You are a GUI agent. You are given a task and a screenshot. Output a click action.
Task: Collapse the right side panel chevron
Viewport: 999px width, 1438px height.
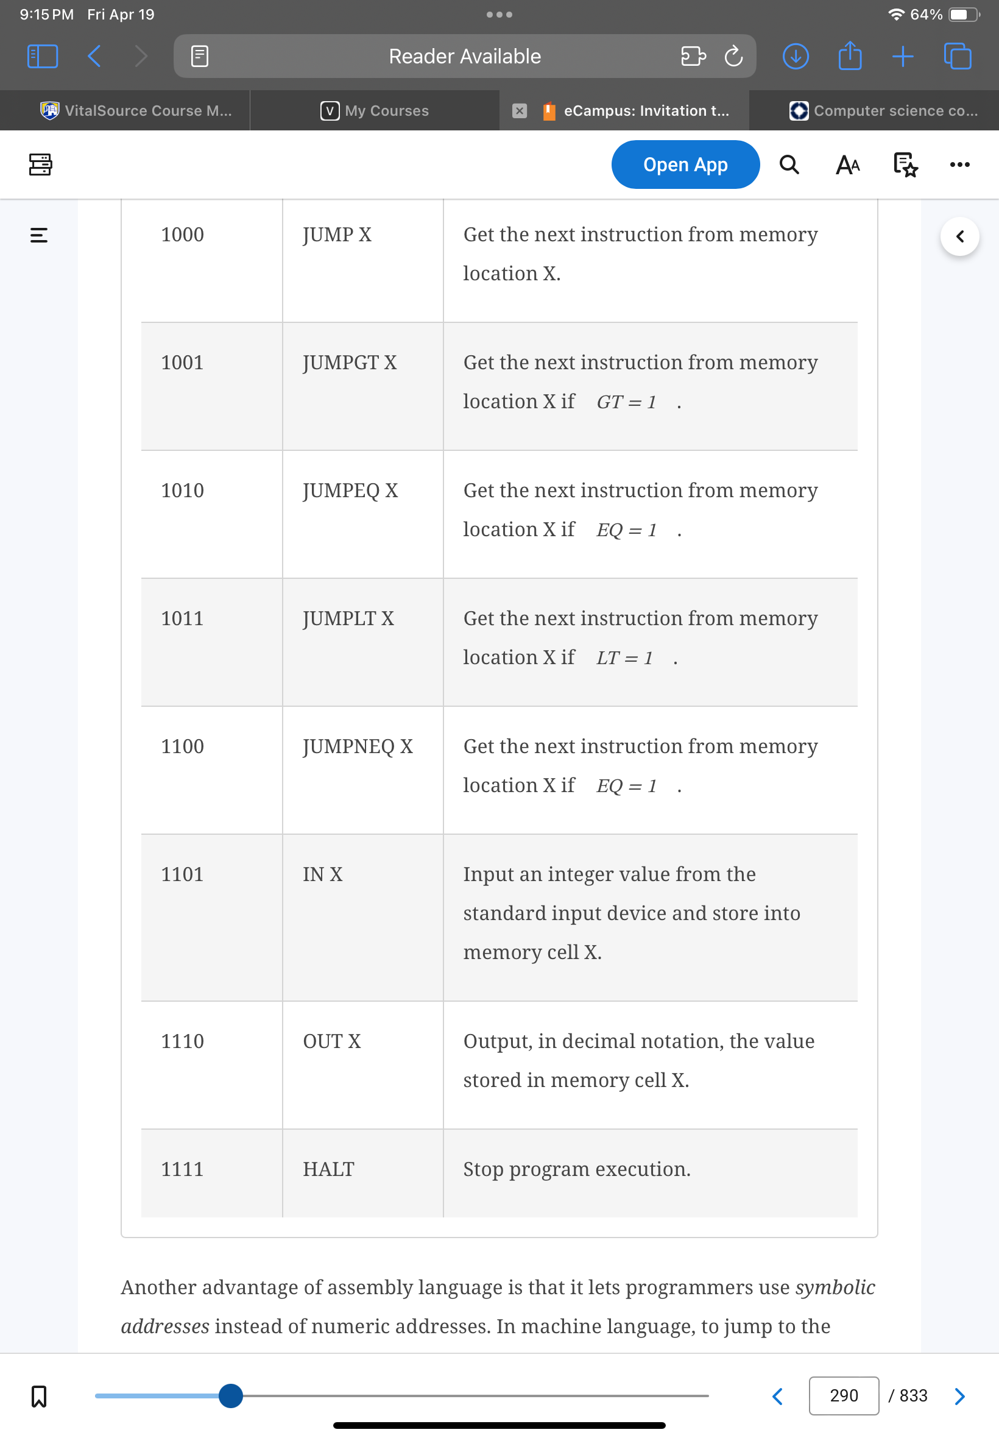tap(959, 236)
